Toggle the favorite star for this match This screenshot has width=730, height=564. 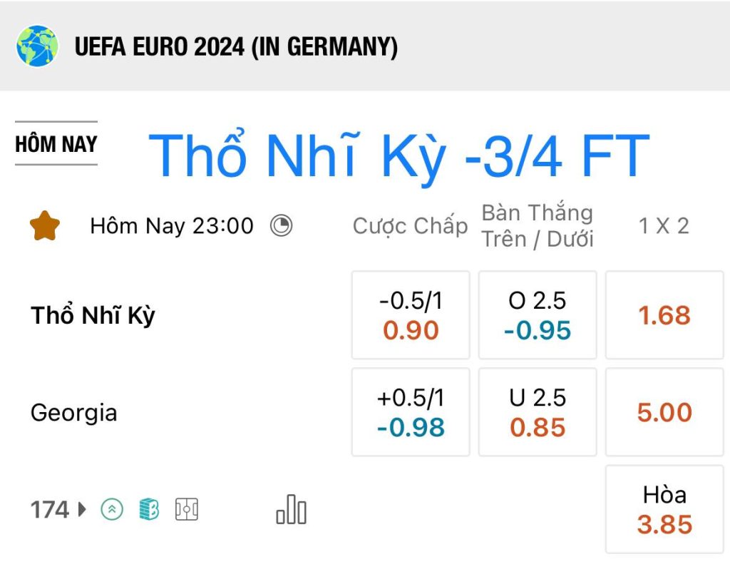coord(45,226)
